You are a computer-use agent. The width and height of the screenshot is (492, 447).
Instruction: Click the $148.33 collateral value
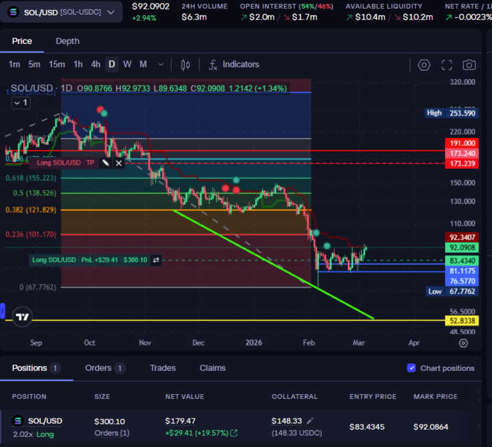tap(286, 421)
